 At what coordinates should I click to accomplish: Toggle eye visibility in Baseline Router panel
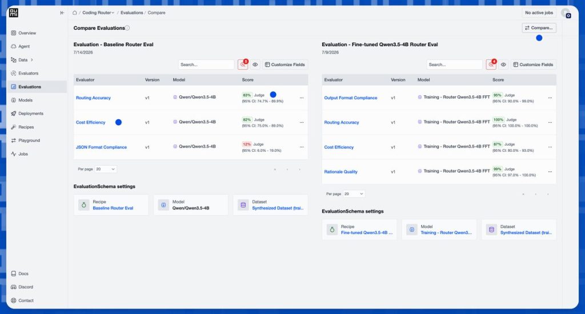point(255,65)
